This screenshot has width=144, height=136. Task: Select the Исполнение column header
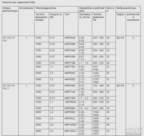(x=26, y=8)
